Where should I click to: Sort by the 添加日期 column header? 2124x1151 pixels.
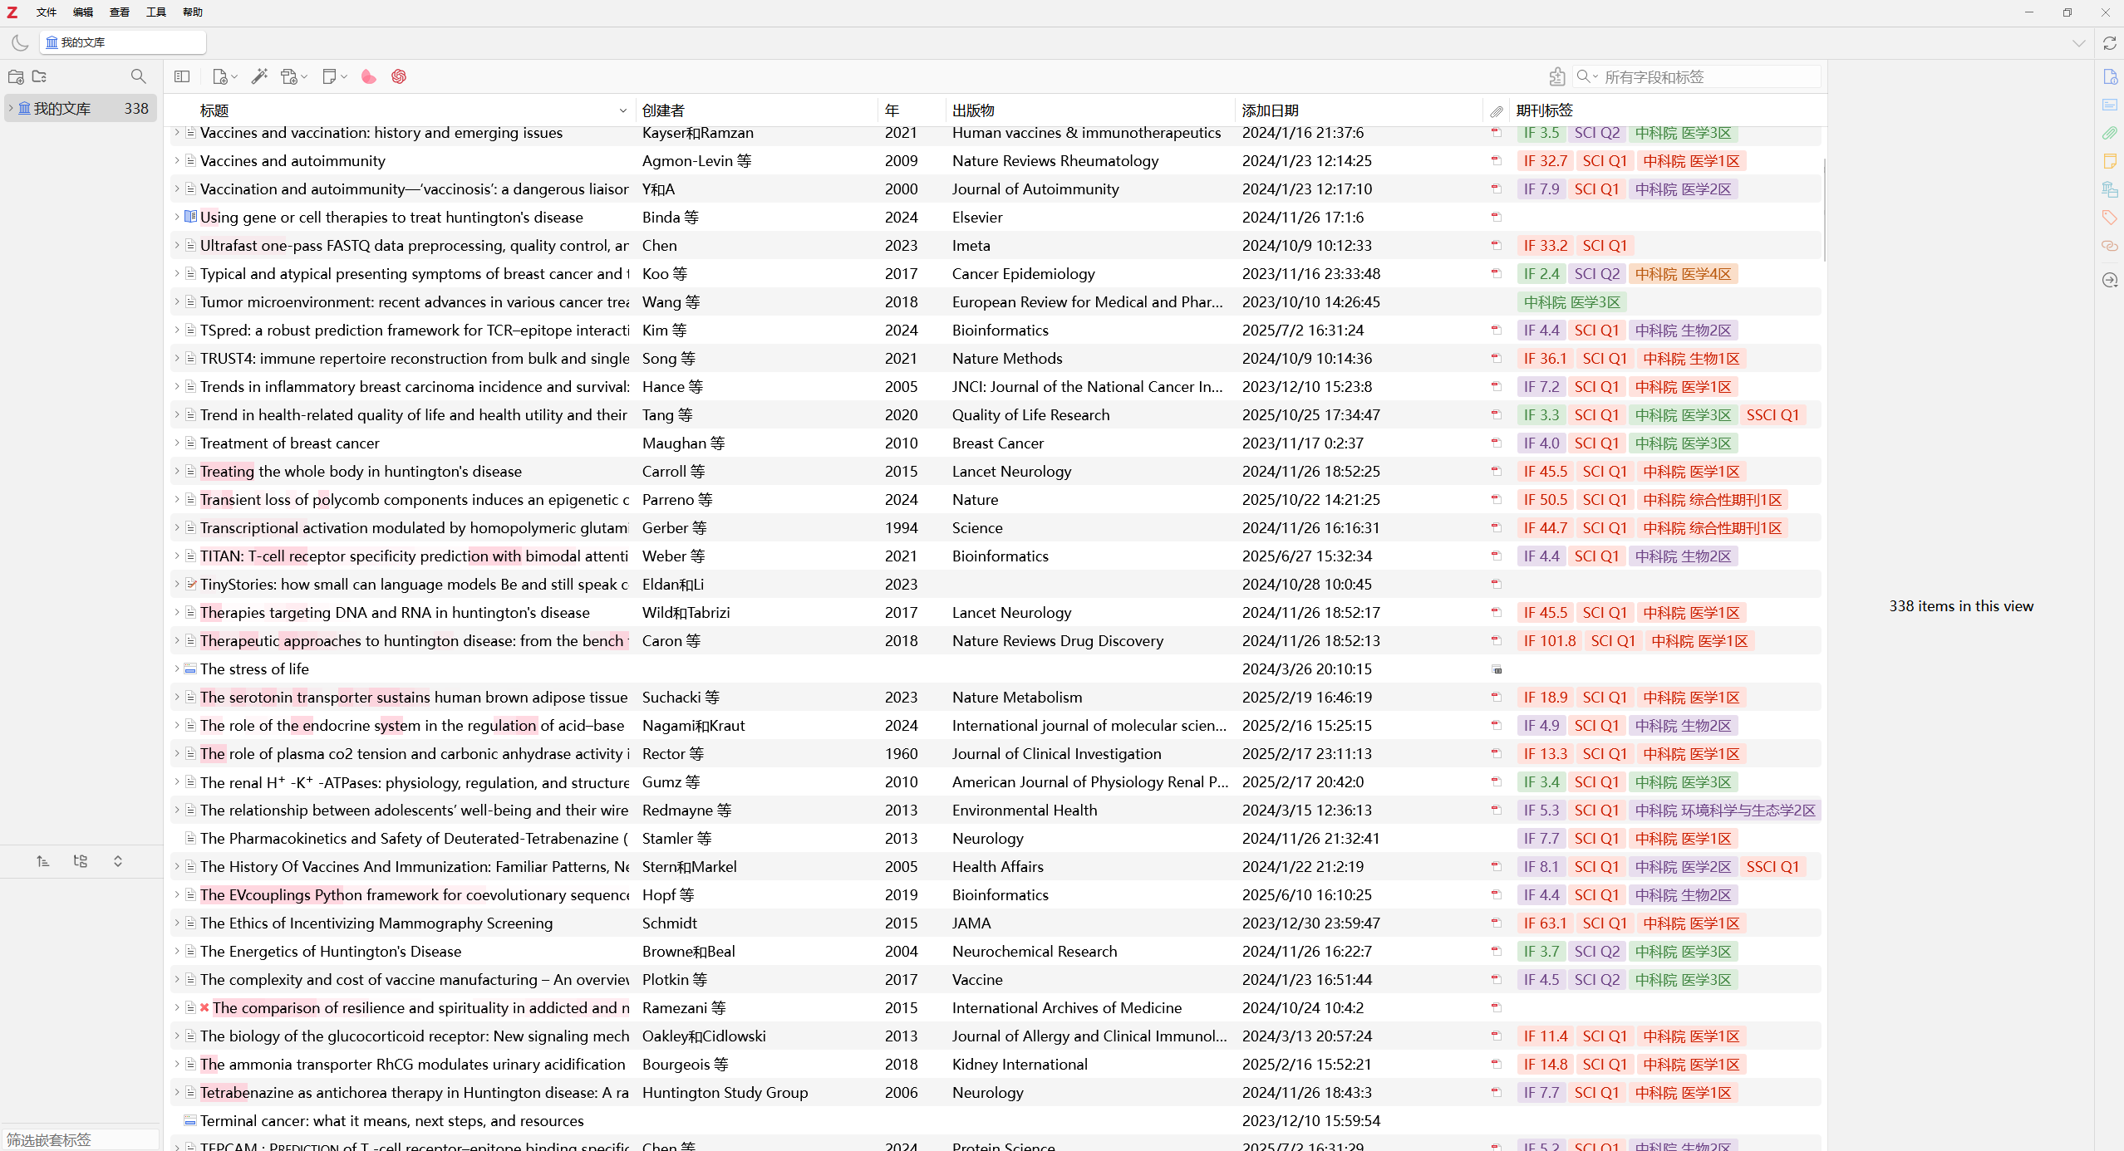click(x=1270, y=110)
